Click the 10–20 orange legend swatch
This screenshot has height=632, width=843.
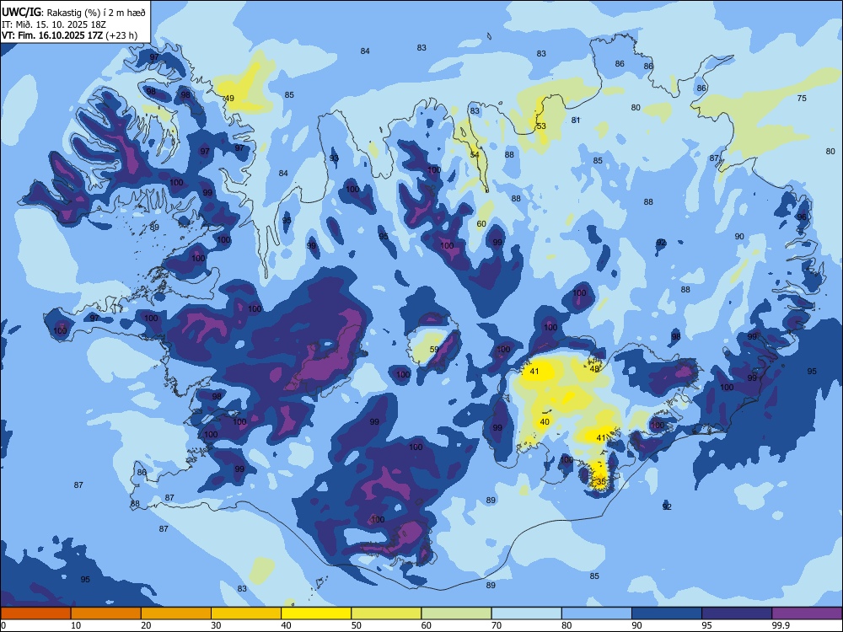point(106,613)
